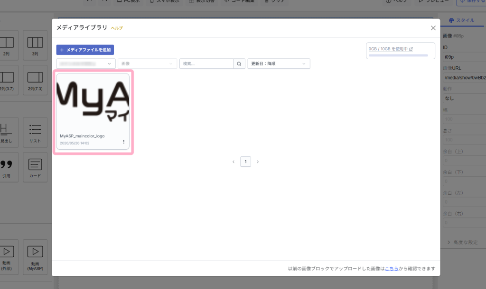Click the magnifier search button
This screenshot has height=289, width=486.
pos(239,64)
